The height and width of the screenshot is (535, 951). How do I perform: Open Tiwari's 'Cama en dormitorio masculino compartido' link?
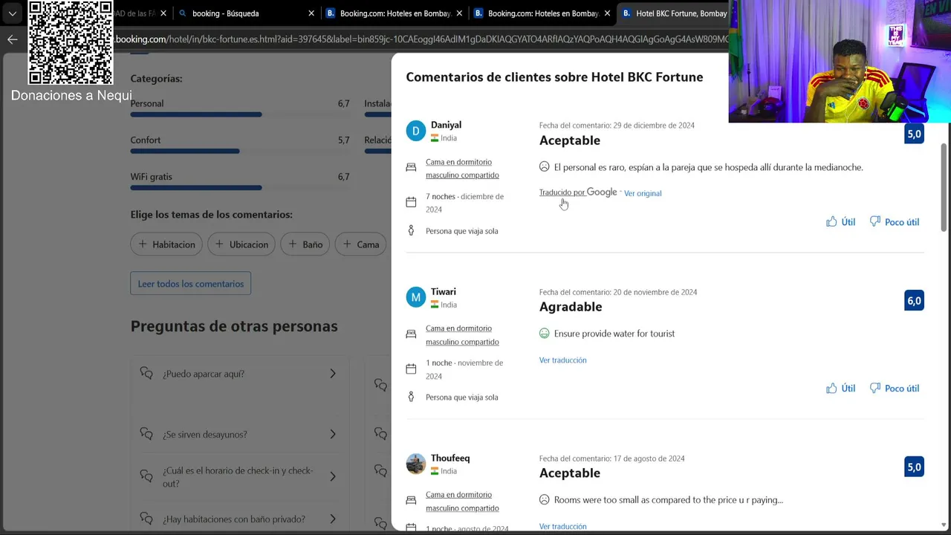462,335
